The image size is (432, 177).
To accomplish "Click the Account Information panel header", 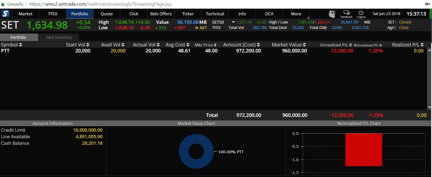I will coord(53,123).
